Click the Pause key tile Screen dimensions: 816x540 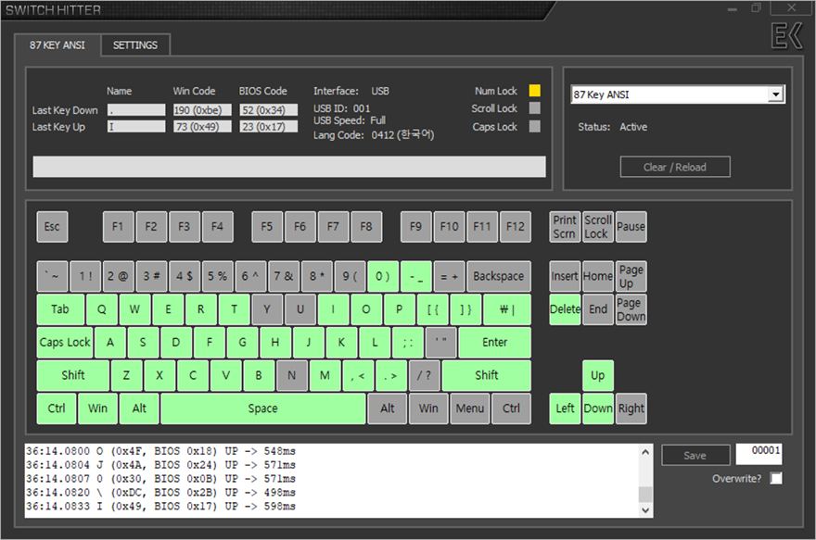point(631,227)
